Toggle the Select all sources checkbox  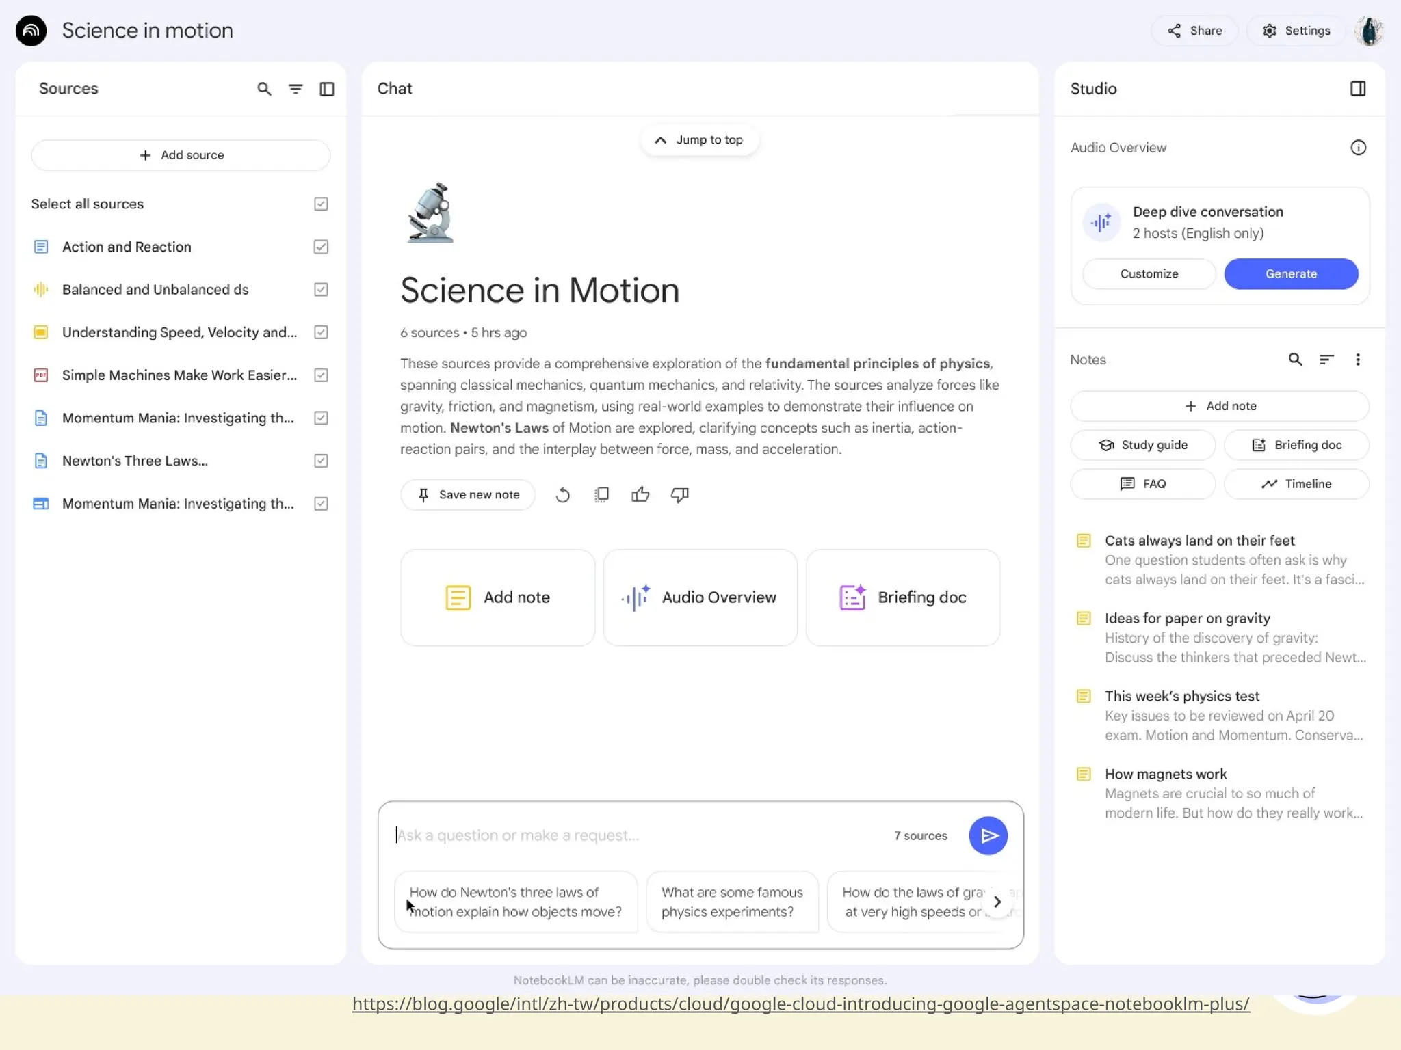pos(321,204)
